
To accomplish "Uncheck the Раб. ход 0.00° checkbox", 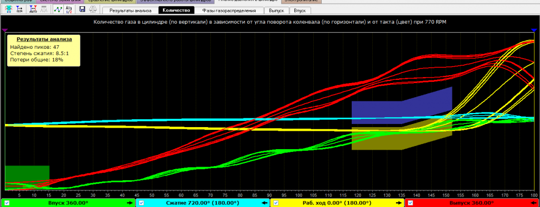I will (x=276, y=203).
